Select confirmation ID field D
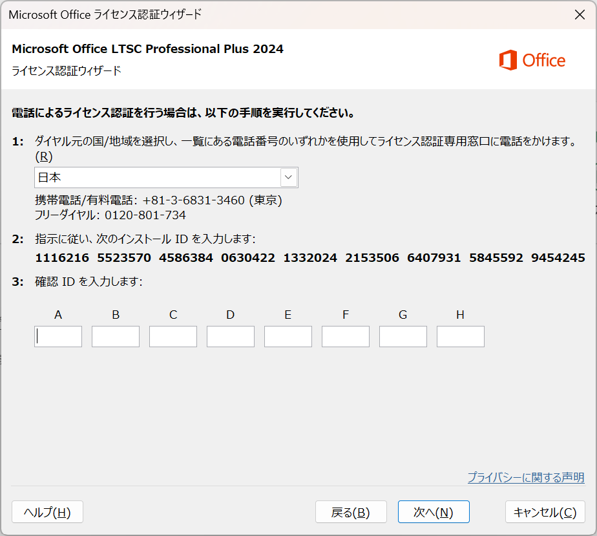 point(231,336)
